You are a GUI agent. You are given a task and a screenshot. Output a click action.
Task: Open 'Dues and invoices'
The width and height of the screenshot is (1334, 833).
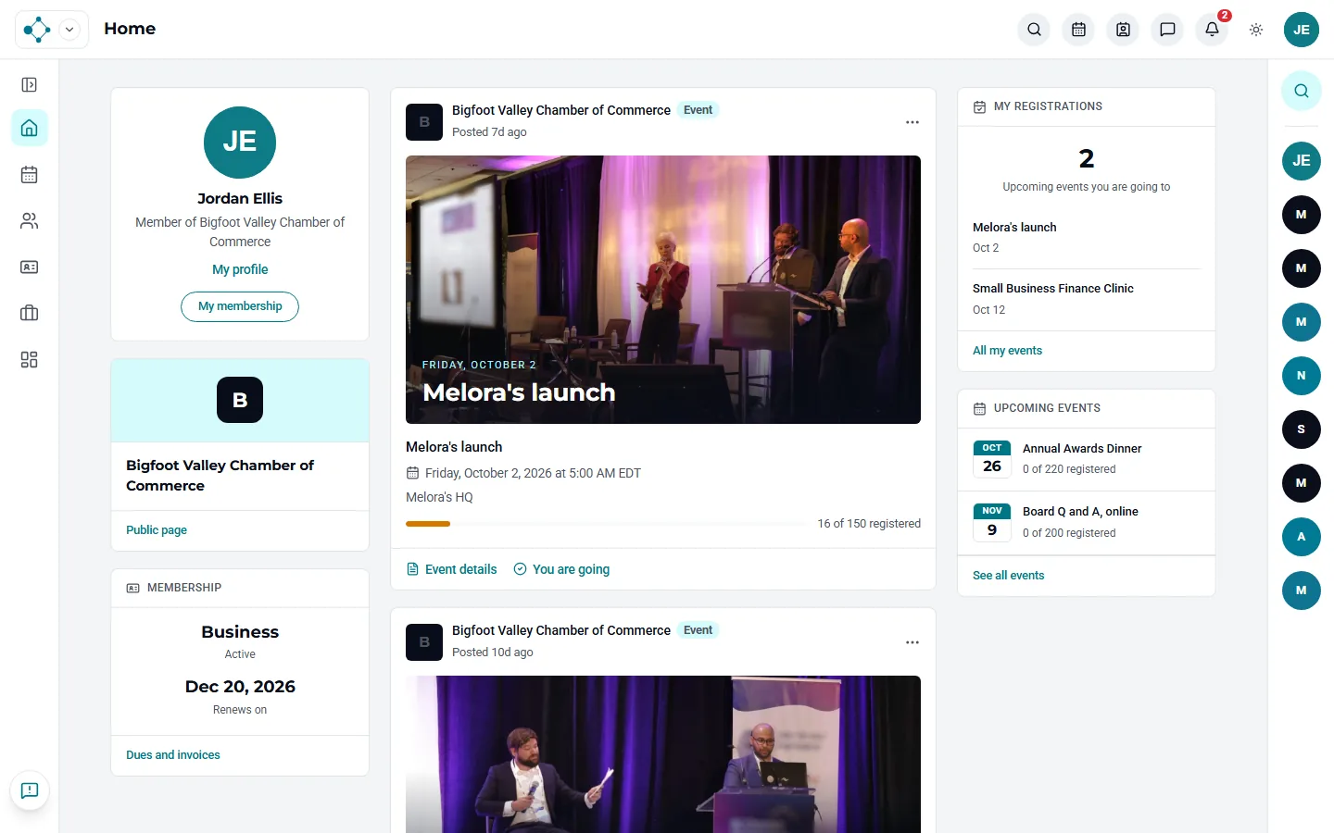point(173,755)
